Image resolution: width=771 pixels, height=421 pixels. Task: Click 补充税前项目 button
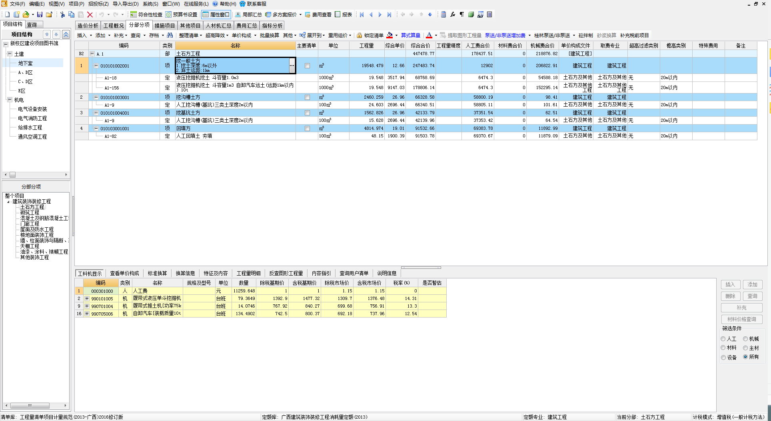pyautogui.click(x=635, y=36)
